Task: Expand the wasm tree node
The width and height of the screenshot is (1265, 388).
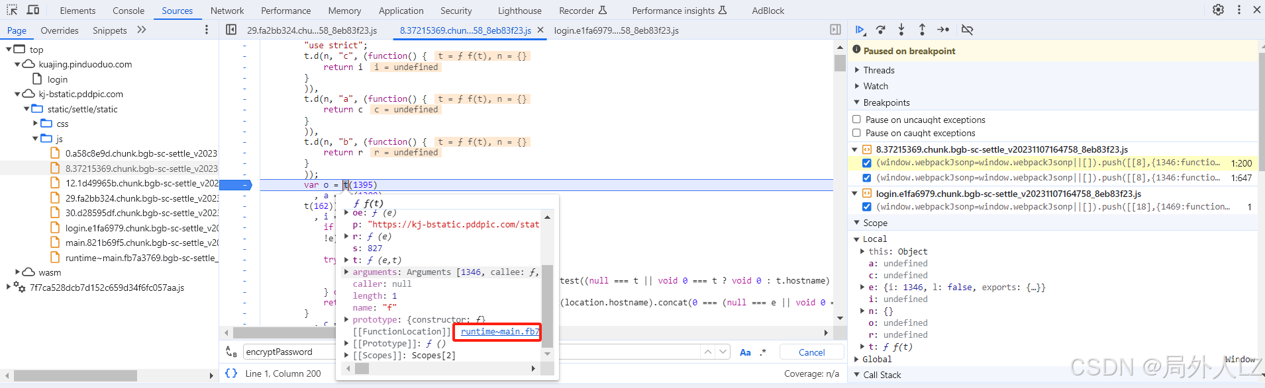Action: 18,272
